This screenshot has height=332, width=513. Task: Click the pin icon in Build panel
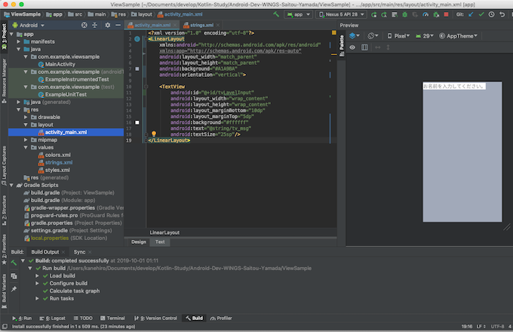coord(14,289)
